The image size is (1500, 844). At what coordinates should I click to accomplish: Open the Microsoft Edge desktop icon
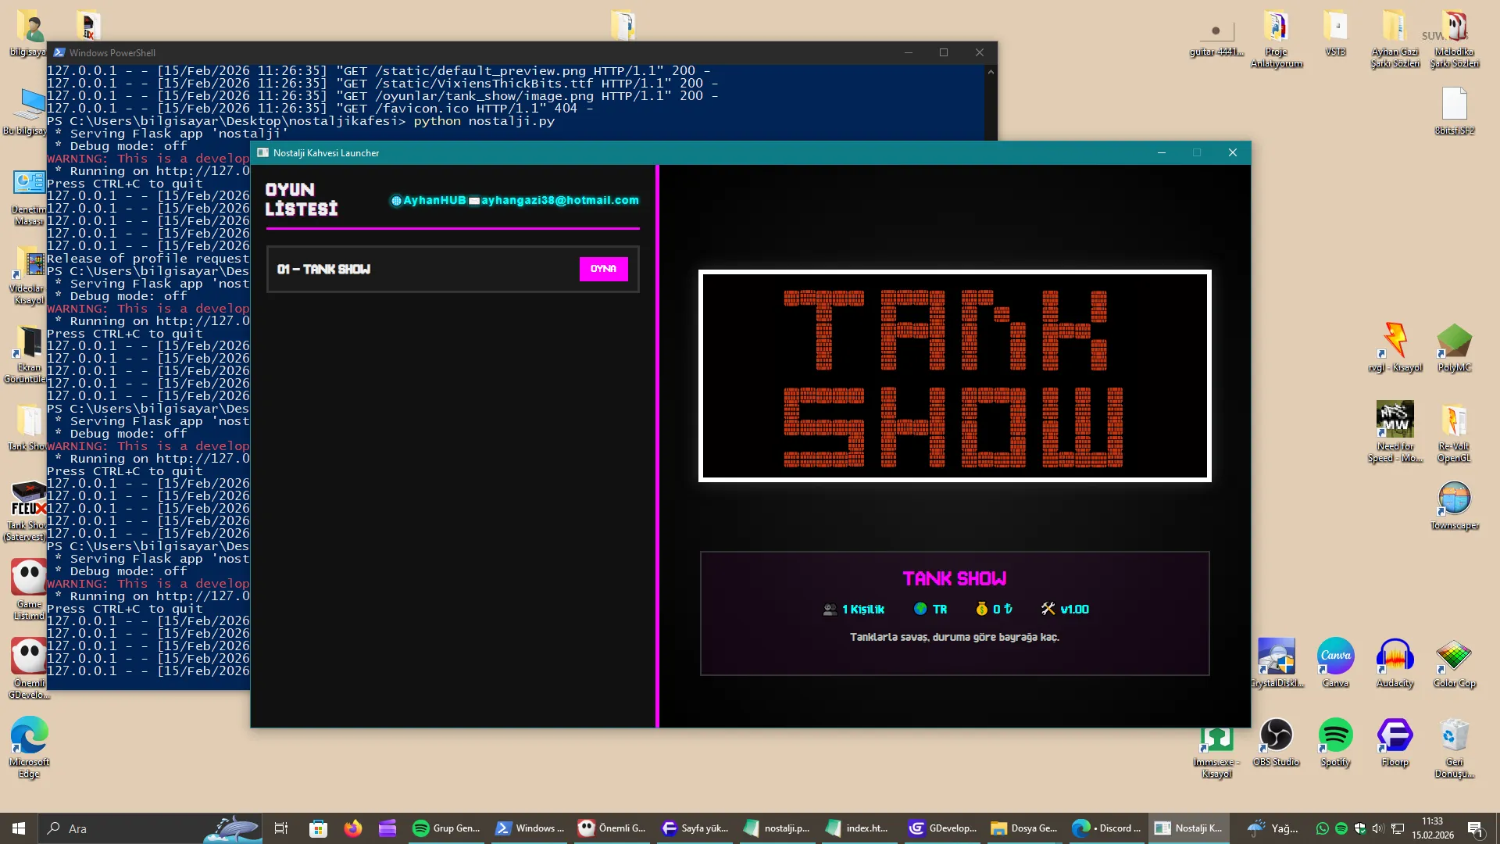coord(29,735)
